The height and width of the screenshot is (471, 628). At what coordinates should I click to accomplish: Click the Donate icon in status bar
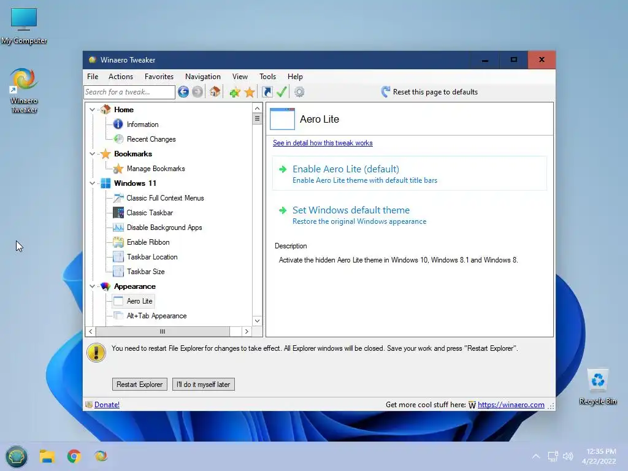point(89,405)
